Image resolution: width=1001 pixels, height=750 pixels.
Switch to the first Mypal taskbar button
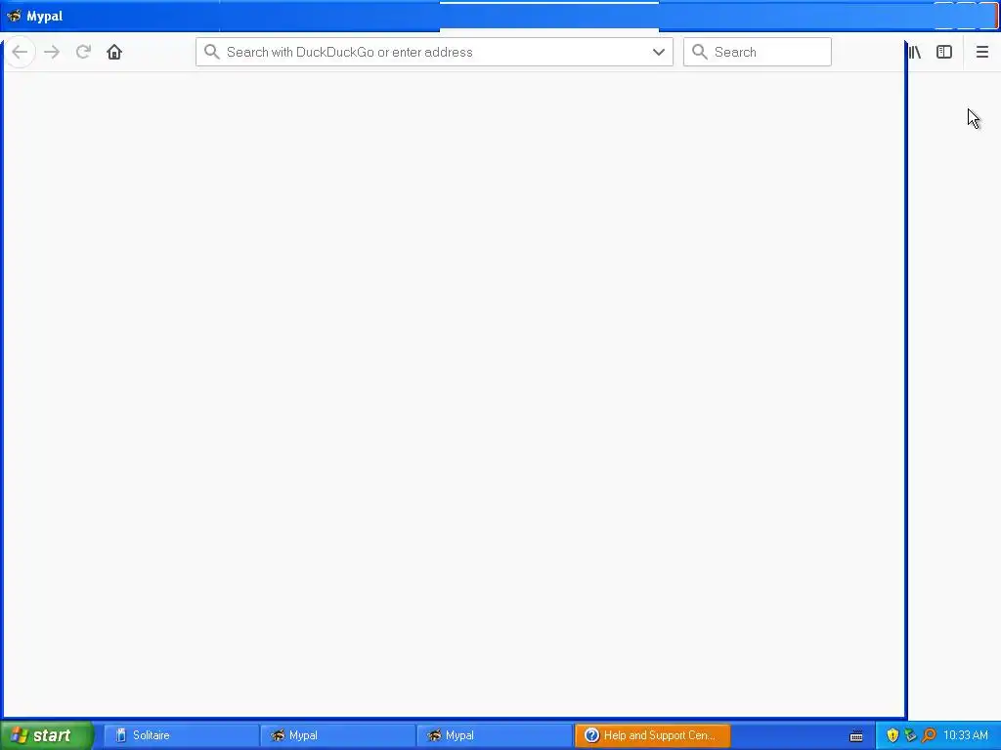click(337, 735)
